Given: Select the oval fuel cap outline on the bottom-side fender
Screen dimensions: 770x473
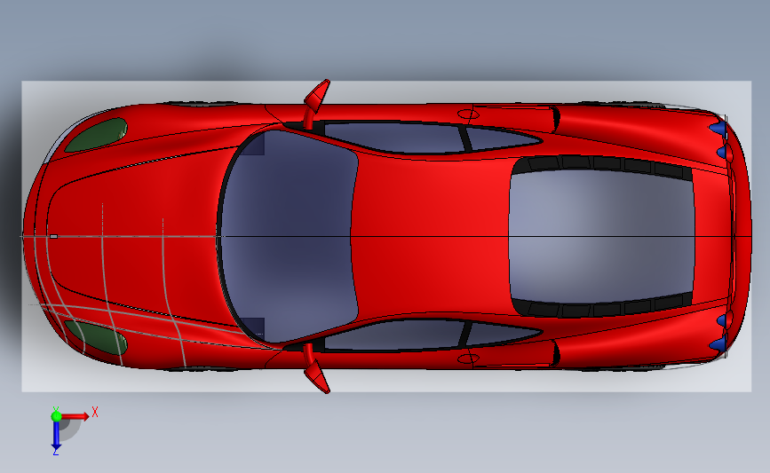Looking at the screenshot, I should pyautogui.click(x=468, y=359).
